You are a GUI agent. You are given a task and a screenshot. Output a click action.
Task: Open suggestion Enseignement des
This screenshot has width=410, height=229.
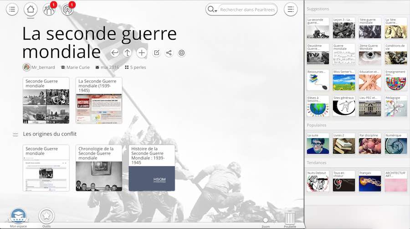click(x=396, y=80)
